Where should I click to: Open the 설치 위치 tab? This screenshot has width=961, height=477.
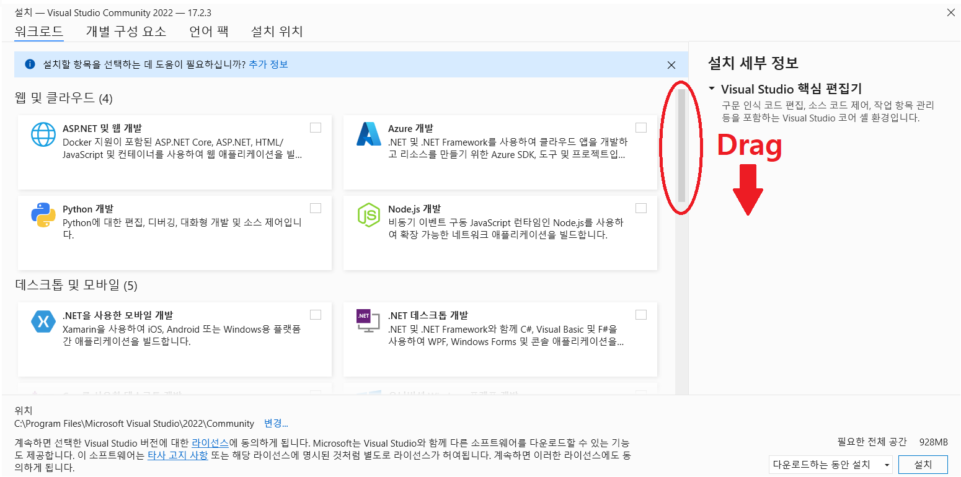pos(277,32)
